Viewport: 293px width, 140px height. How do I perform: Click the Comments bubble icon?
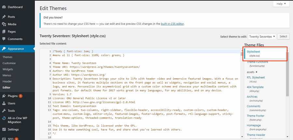coord(4,39)
